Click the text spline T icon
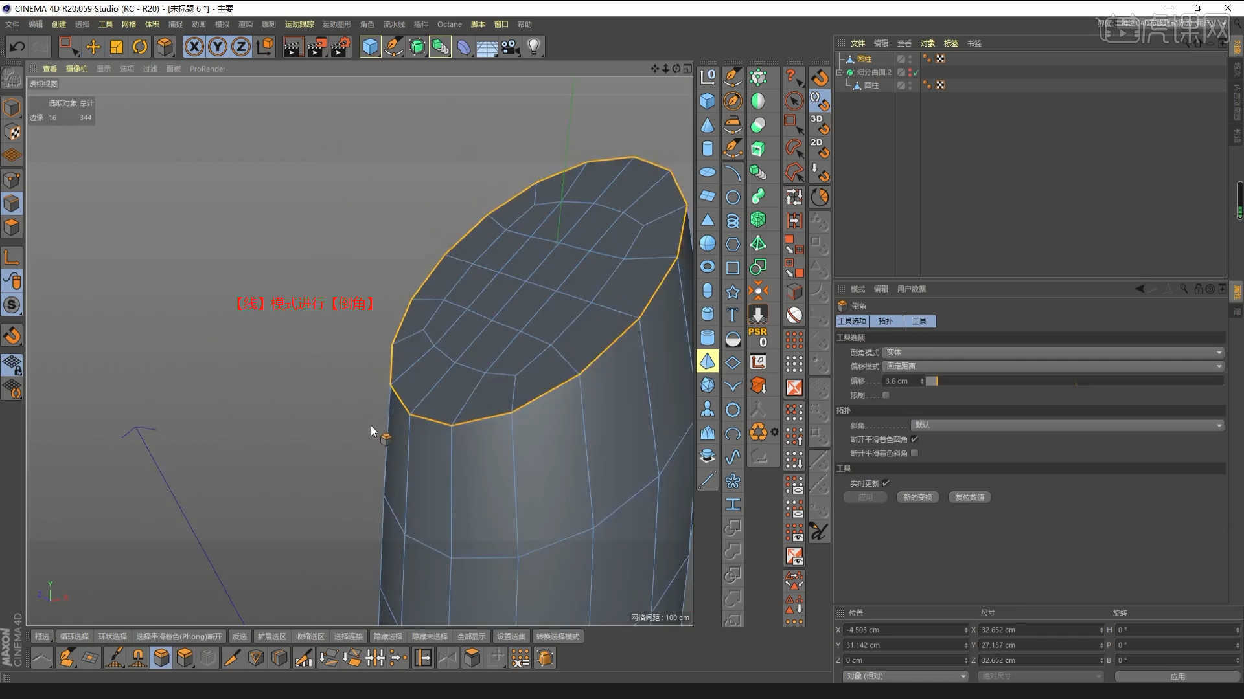Screen dimensions: 1244x699 (732, 315)
